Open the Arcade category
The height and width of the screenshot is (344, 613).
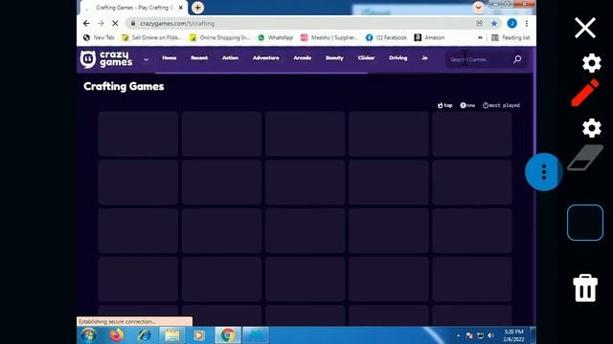coord(303,57)
